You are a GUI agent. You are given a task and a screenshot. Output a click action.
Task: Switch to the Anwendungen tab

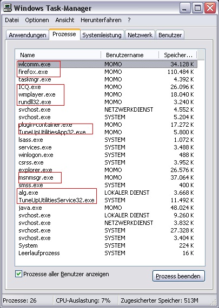click(x=28, y=35)
